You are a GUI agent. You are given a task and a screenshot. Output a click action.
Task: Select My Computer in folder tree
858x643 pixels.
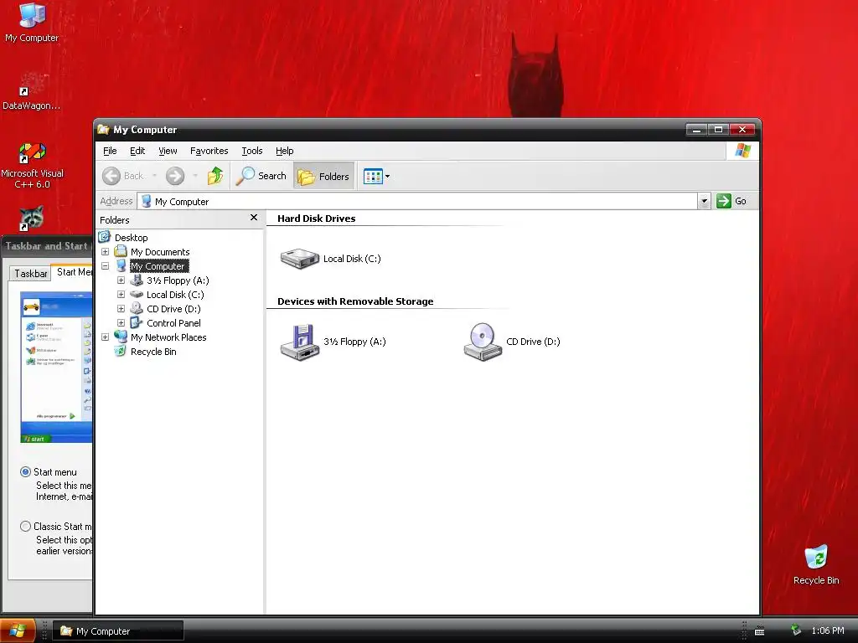point(159,266)
